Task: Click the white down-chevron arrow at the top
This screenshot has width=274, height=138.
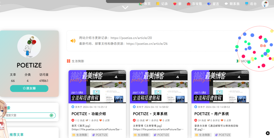Action: pos(125,8)
